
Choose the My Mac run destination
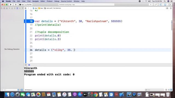click(28, 5)
